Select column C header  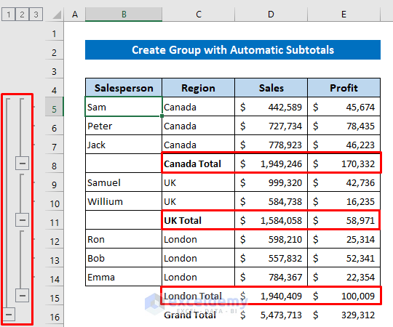[198, 15]
